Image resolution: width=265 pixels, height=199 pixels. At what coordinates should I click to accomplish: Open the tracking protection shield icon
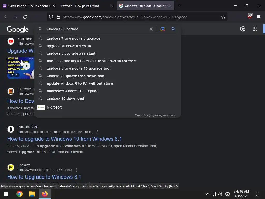[x=51, y=17]
